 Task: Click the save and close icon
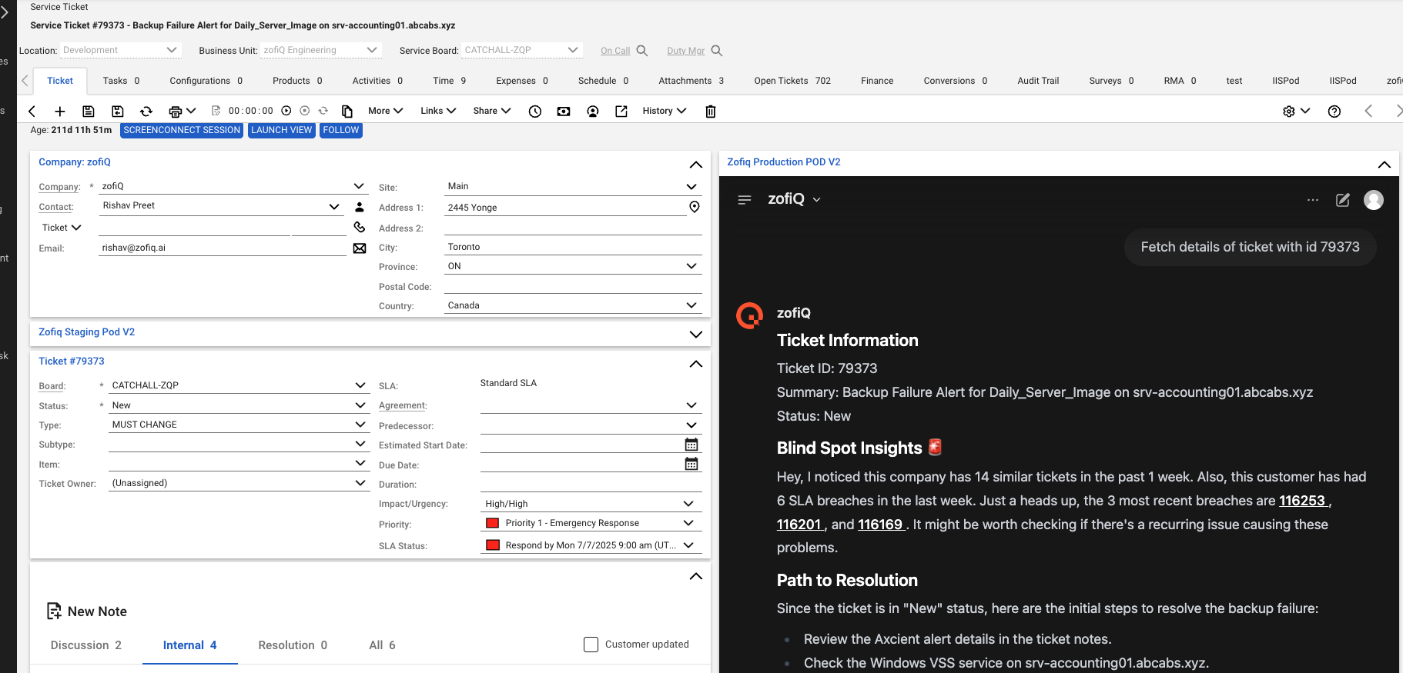118,112
